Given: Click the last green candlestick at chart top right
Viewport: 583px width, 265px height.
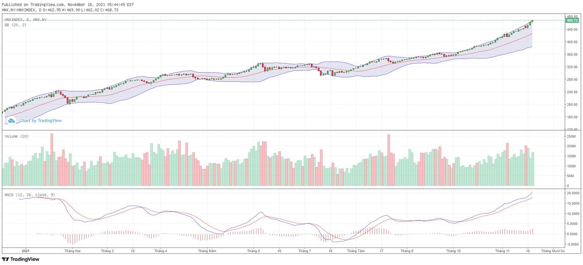Looking at the screenshot, I should (x=532, y=21).
